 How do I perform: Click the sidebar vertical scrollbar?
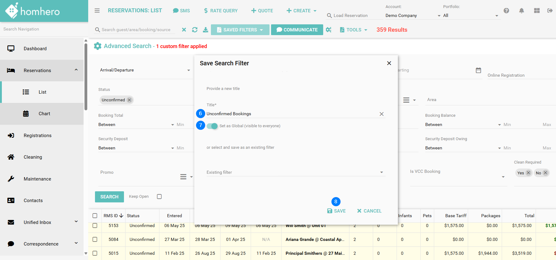click(86, 77)
